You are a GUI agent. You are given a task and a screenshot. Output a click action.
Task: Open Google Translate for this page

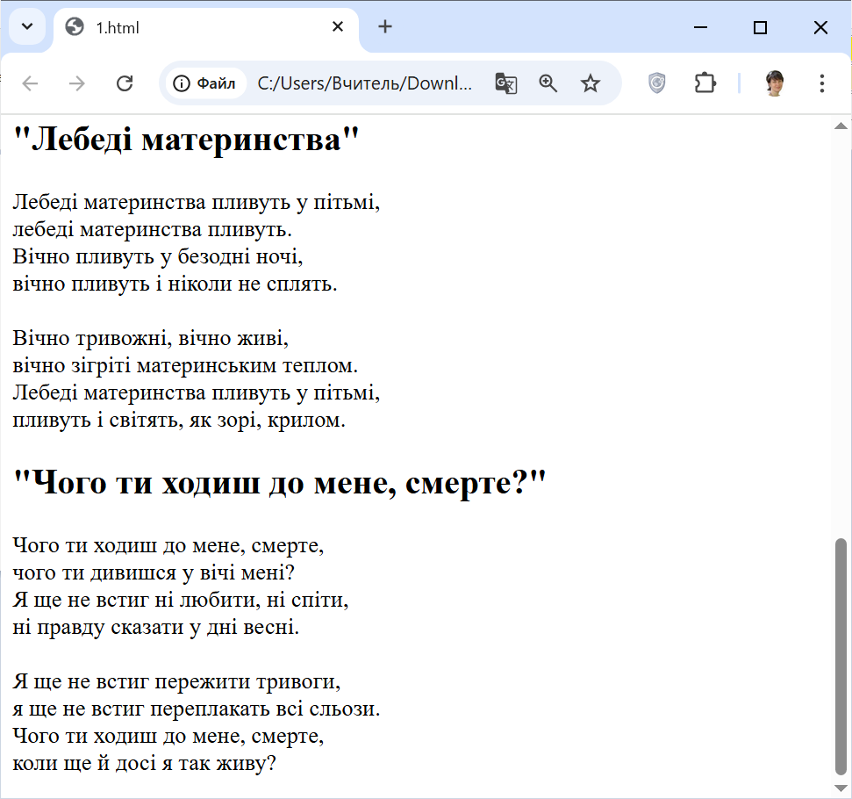tap(505, 83)
